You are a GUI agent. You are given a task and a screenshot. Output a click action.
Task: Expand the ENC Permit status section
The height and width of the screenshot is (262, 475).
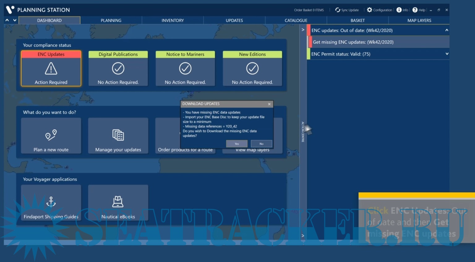pos(447,54)
